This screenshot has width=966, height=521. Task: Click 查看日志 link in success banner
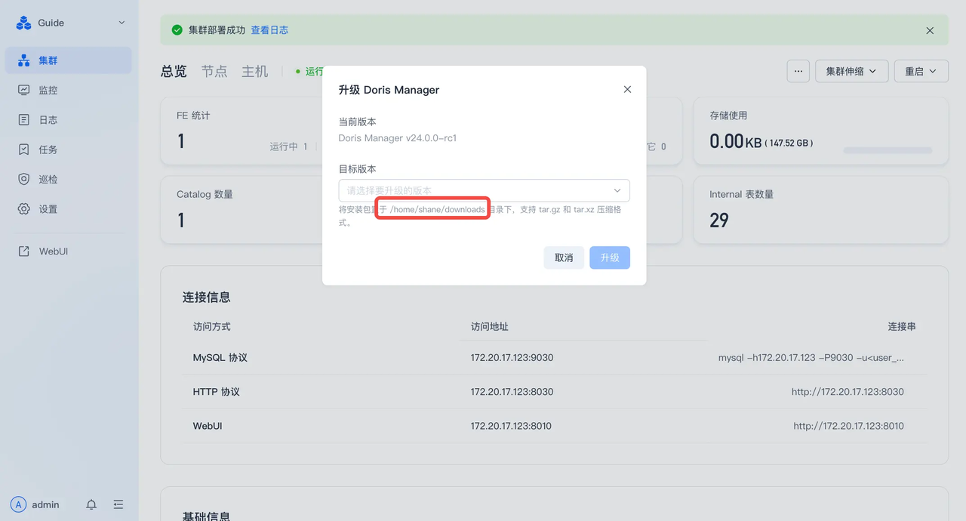(x=269, y=30)
